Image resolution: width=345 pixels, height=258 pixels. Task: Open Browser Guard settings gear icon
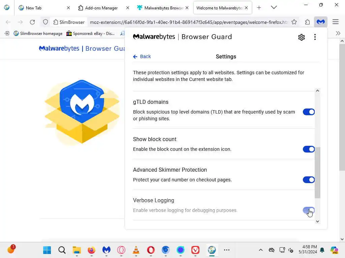point(302,37)
